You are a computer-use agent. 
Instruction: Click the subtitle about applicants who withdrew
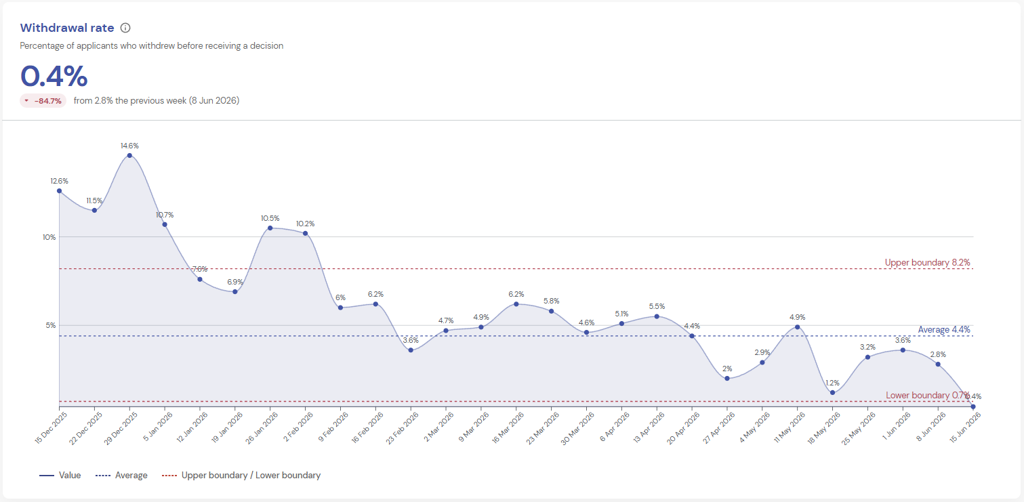tap(152, 46)
